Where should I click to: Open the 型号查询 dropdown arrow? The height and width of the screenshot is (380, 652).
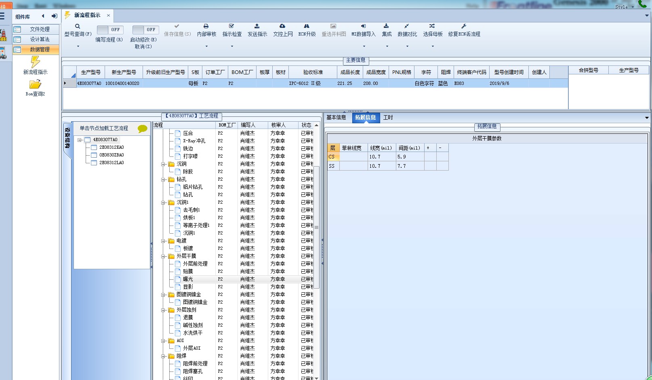pos(78,46)
